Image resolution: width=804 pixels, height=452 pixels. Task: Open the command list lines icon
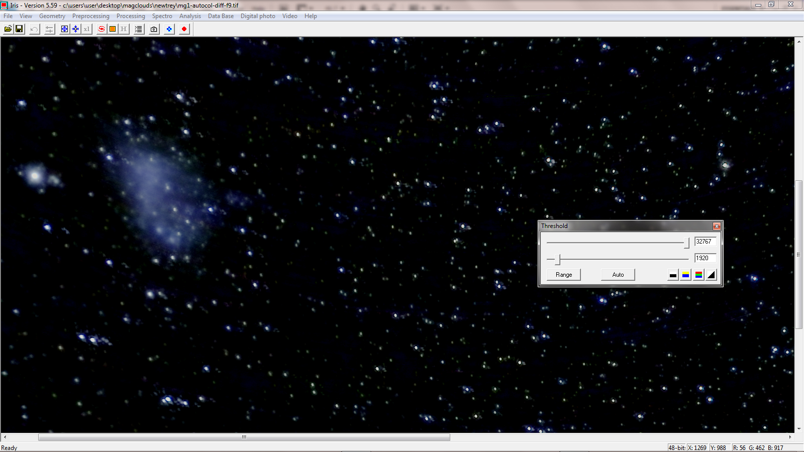pos(139,29)
